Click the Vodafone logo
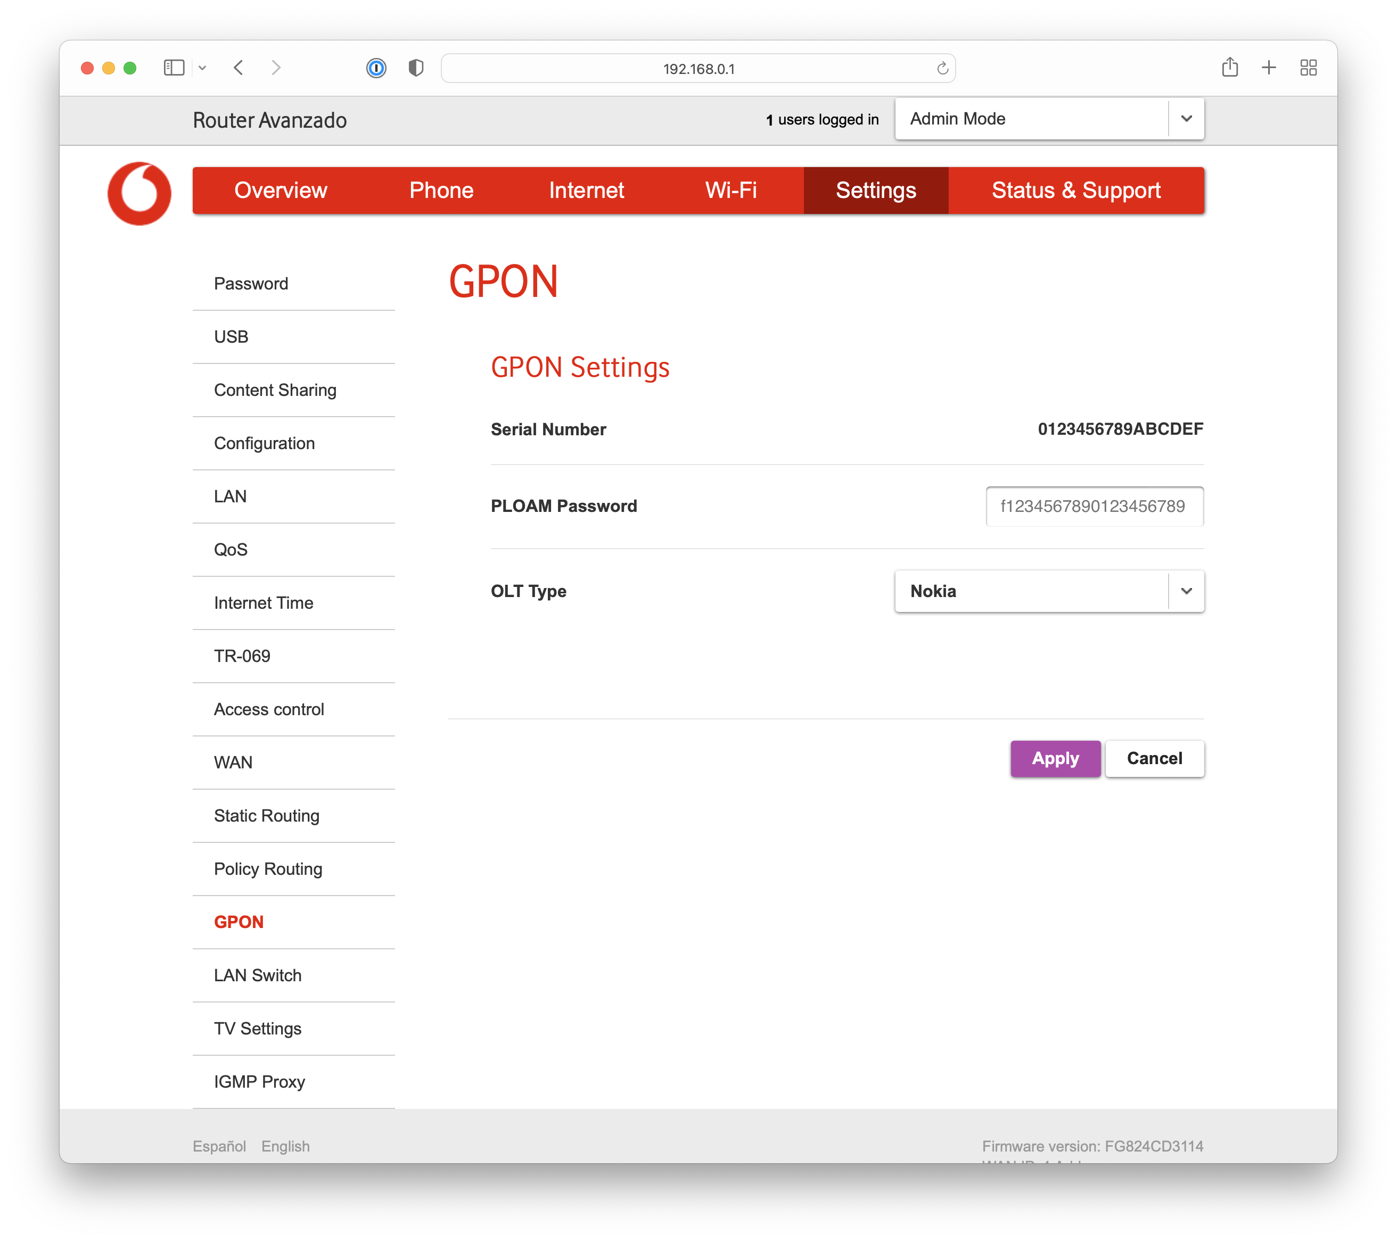Viewport: 1397px width, 1242px height. pyautogui.click(x=139, y=193)
